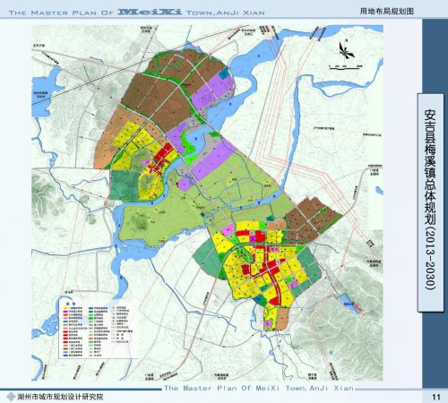Select the bright purple legend swatch

pos(65,312)
